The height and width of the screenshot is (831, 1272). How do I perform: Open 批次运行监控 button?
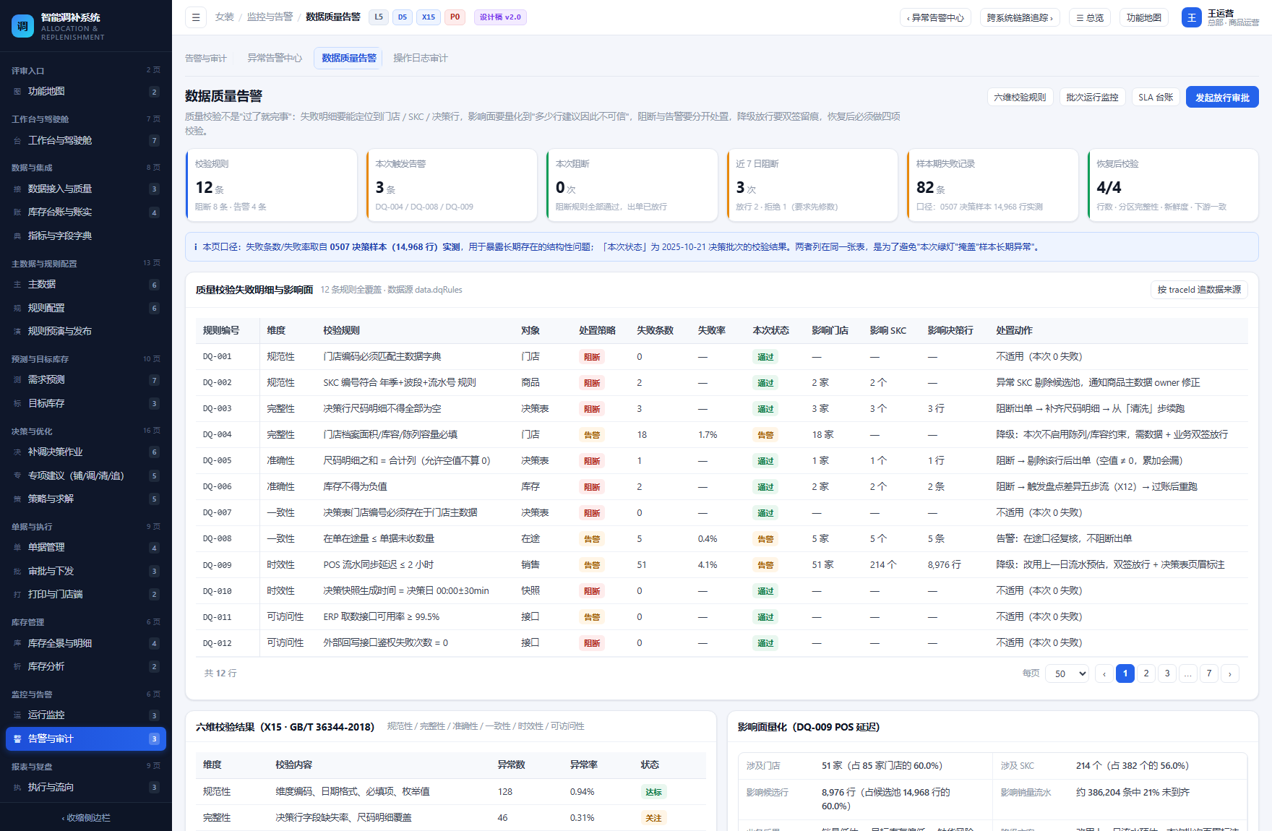pos(1092,98)
